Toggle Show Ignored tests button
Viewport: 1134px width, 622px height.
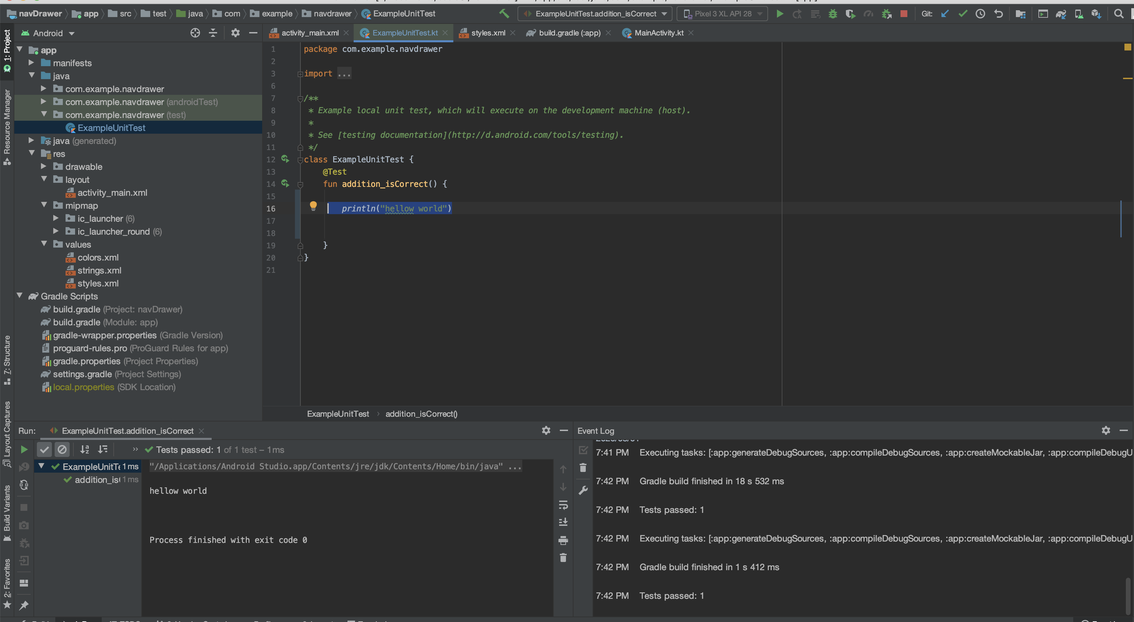[x=62, y=449]
